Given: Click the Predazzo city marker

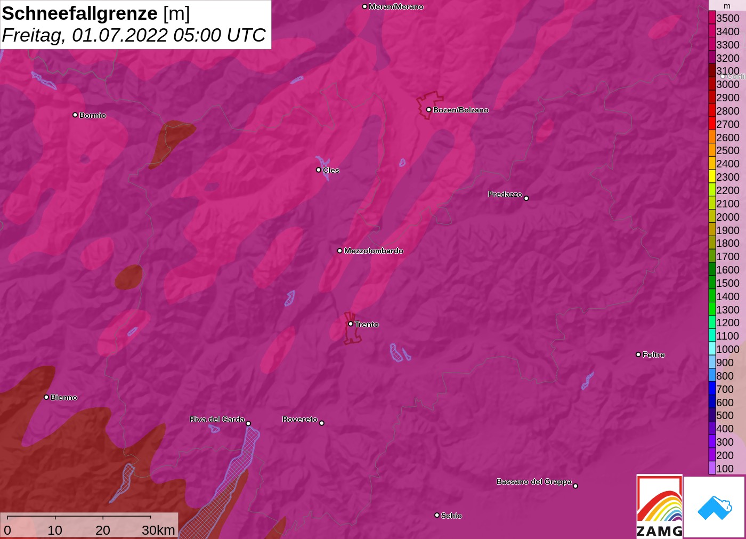Looking at the screenshot, I should [526, 198].
